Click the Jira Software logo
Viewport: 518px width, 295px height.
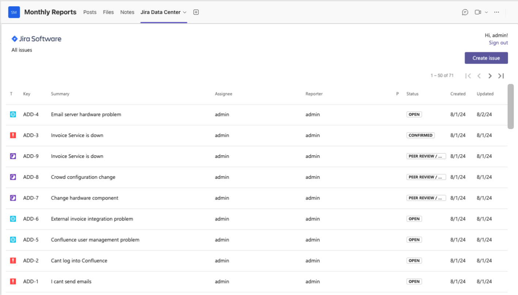pos(37,39)
